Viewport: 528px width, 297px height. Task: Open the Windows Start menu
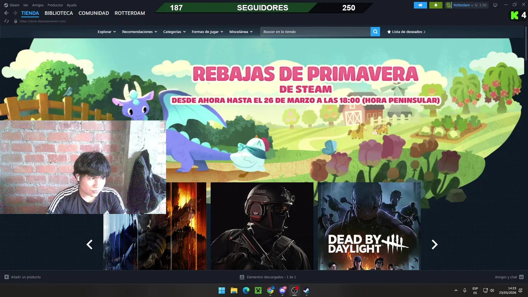point(222,290)
